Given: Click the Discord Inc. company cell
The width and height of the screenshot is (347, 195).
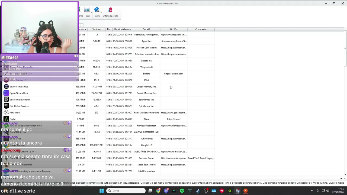Looking at the screenshot, I should (147, 61).
